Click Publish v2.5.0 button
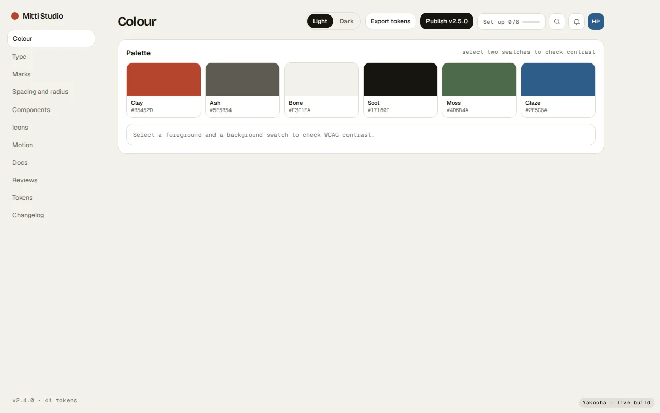The width and height of the screenshot is (660, 413). [x=447, y=21]
